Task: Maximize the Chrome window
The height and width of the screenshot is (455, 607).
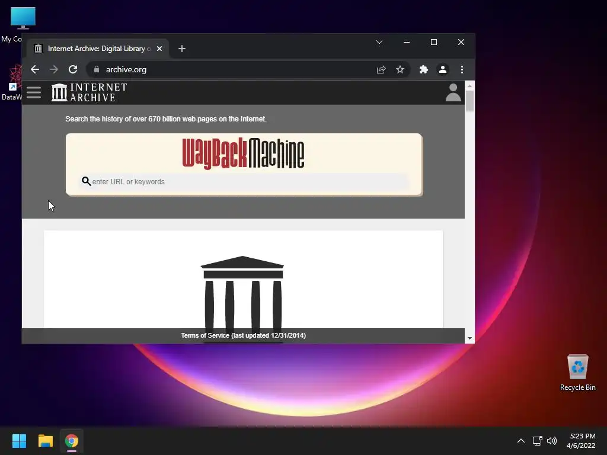Action: [434, 42]
